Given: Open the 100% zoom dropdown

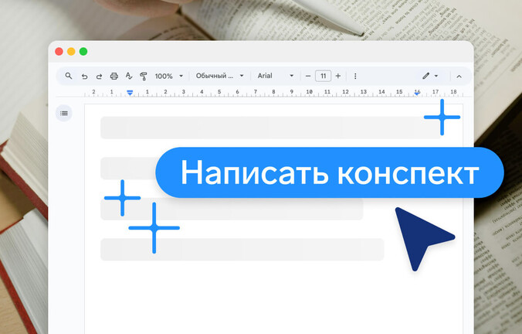Looking at the screenshot, I should 169,76.
